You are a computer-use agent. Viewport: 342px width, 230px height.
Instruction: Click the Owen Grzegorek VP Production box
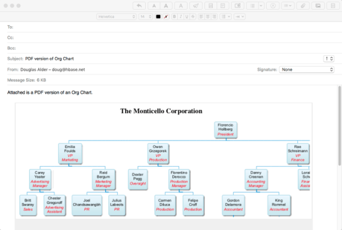click(x=158, y=153)
